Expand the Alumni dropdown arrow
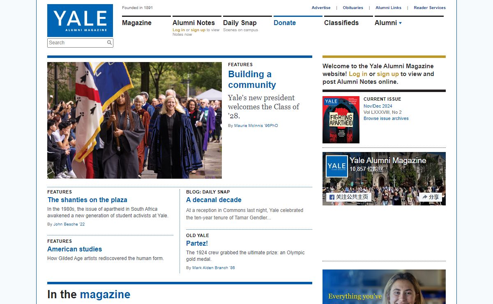The width and height of the screenshot is (493, 304). pyautogui.click(x=400, y=23)
